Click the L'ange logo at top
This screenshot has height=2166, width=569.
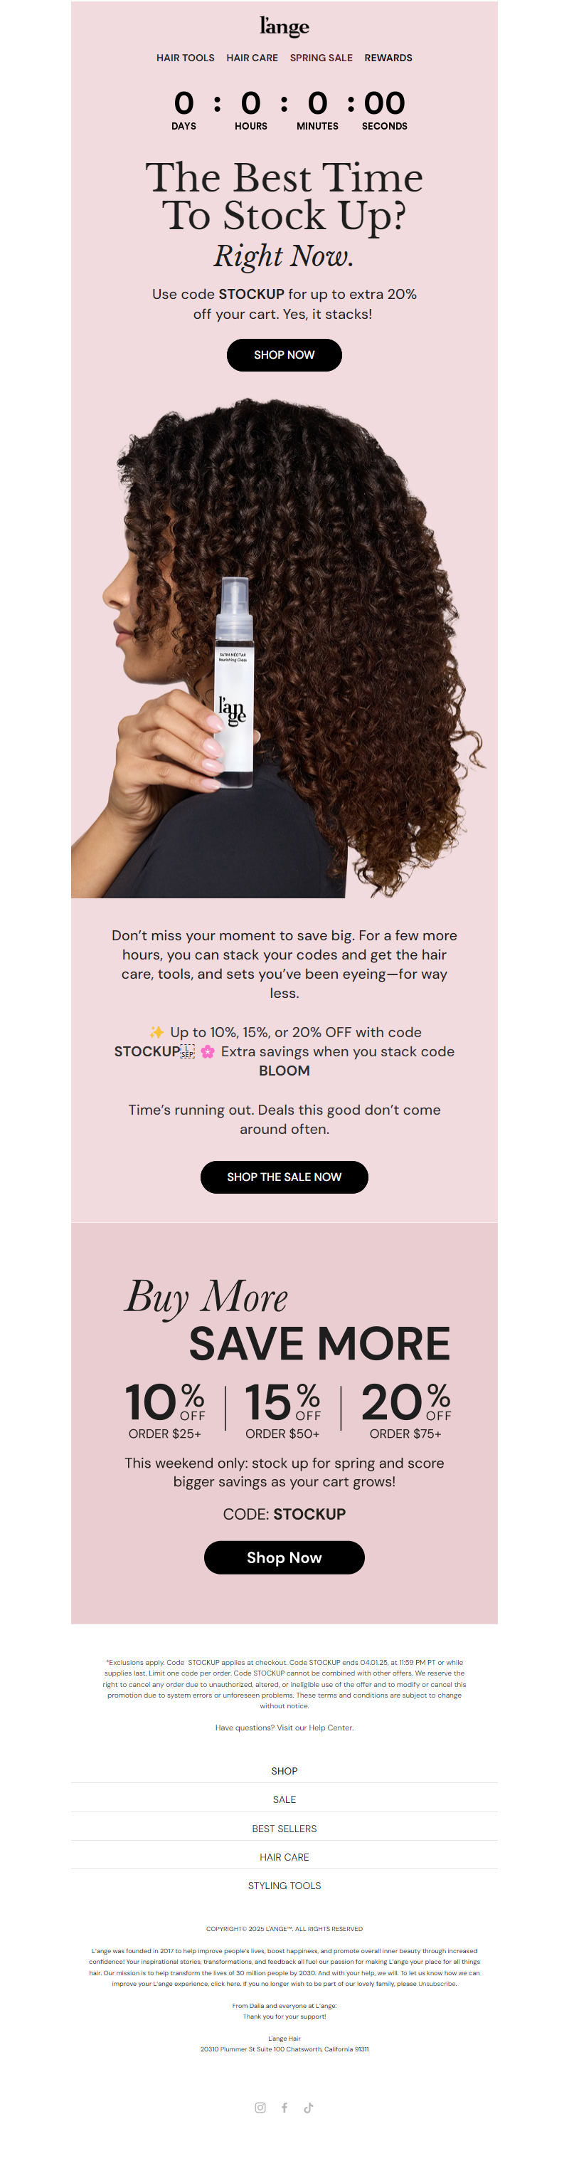(284, 26)
